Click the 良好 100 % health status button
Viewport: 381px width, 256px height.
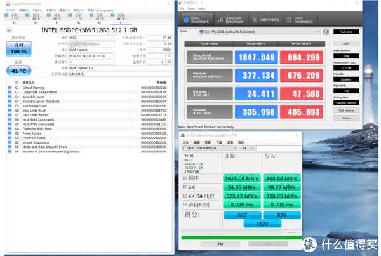pyautogui.click(x=18, y=49)
